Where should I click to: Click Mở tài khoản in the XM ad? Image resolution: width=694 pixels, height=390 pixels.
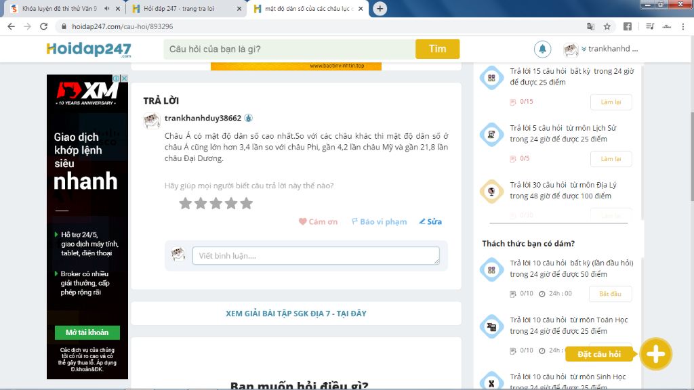click(x=87, y=332)
